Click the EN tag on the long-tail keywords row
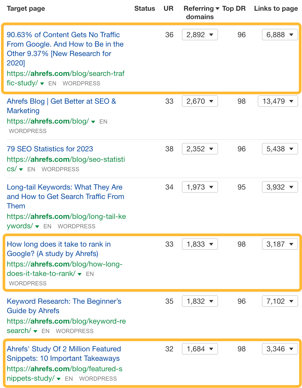 [x=47, y=226]
